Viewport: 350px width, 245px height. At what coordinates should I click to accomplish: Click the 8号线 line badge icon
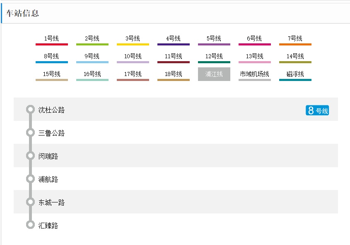[317, 110]
